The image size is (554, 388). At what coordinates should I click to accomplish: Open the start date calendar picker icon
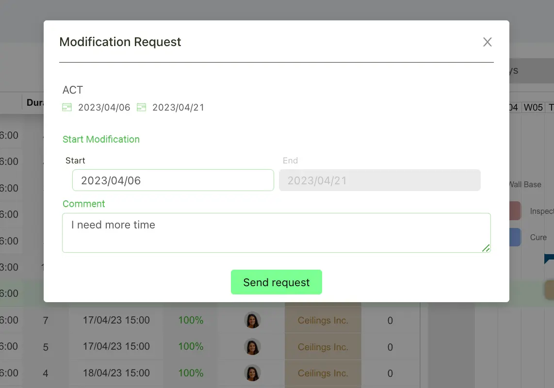pos(66,107)
